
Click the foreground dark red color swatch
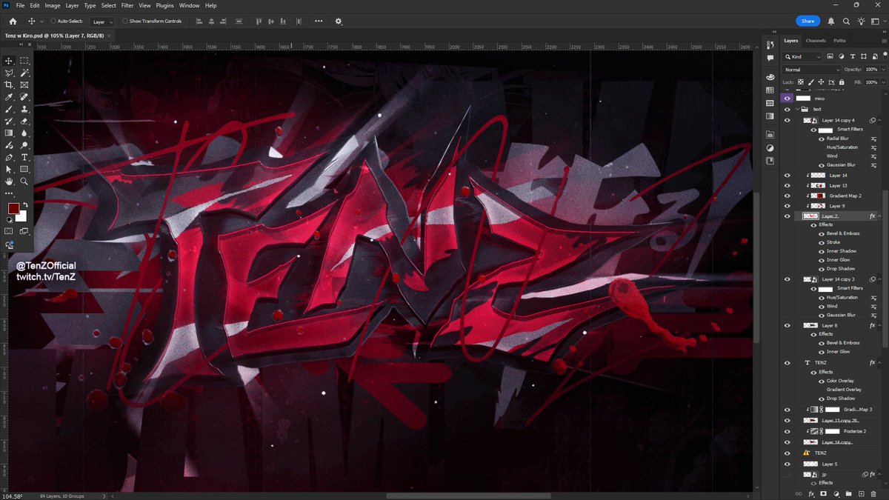pos(13,208)
